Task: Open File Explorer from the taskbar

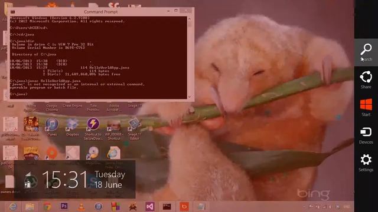Action: coord(30,207)
